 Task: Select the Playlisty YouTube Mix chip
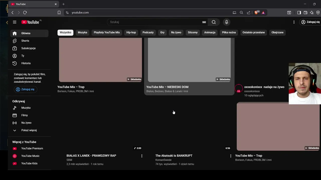click(107, 32)
